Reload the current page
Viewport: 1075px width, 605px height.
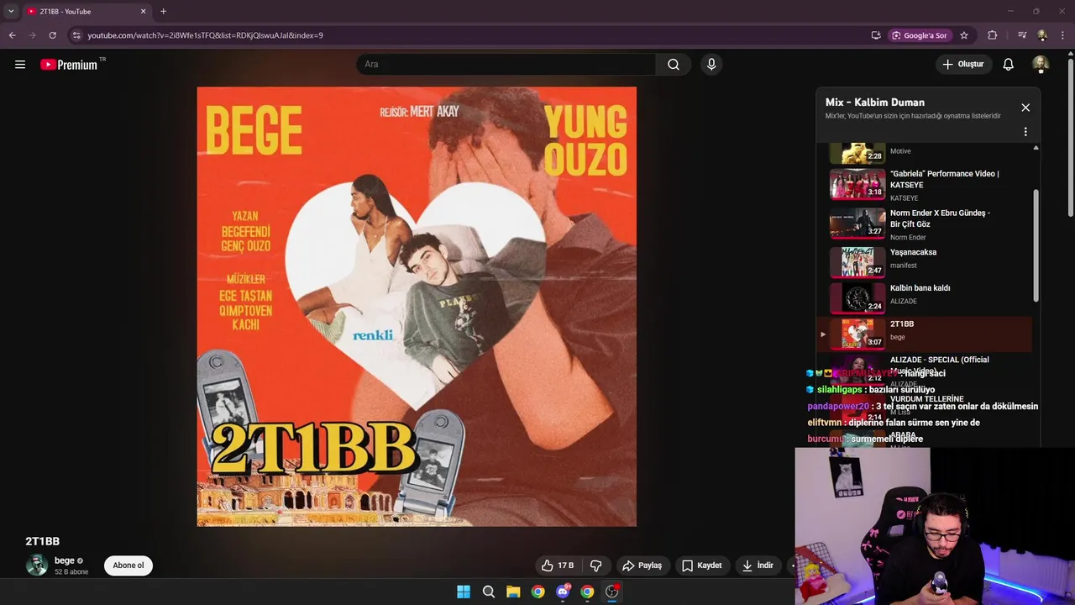point(52,35)
